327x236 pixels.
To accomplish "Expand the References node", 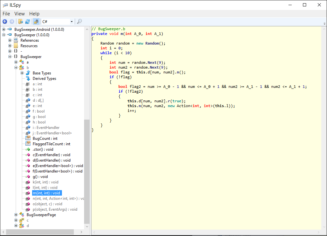I will [x=10, y=40].
